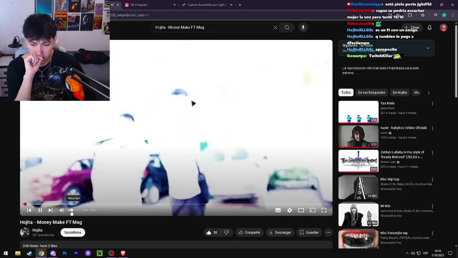
Task: Switch to theater mode
Action: (x=301, y=210)
